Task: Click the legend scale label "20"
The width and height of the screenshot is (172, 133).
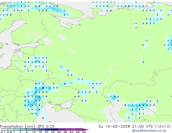Action: 46,132
